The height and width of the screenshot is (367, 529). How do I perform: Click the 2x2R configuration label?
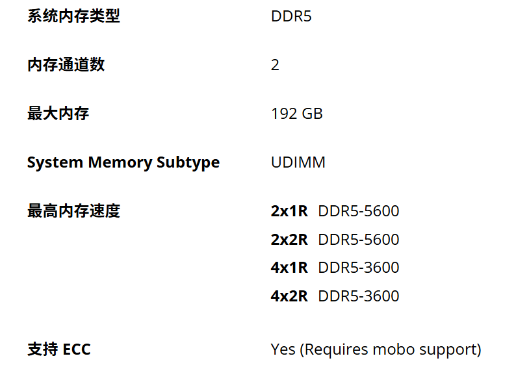(x=289, y=240)
